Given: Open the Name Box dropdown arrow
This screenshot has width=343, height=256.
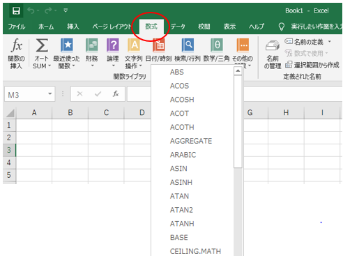Looking at the screenshot, I should tap(50, 93).
